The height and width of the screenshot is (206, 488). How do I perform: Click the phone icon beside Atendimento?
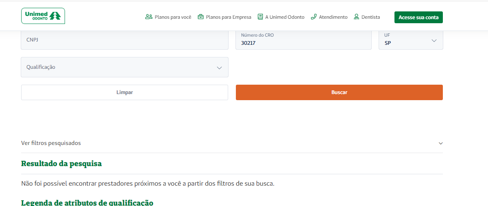point(314,17)
